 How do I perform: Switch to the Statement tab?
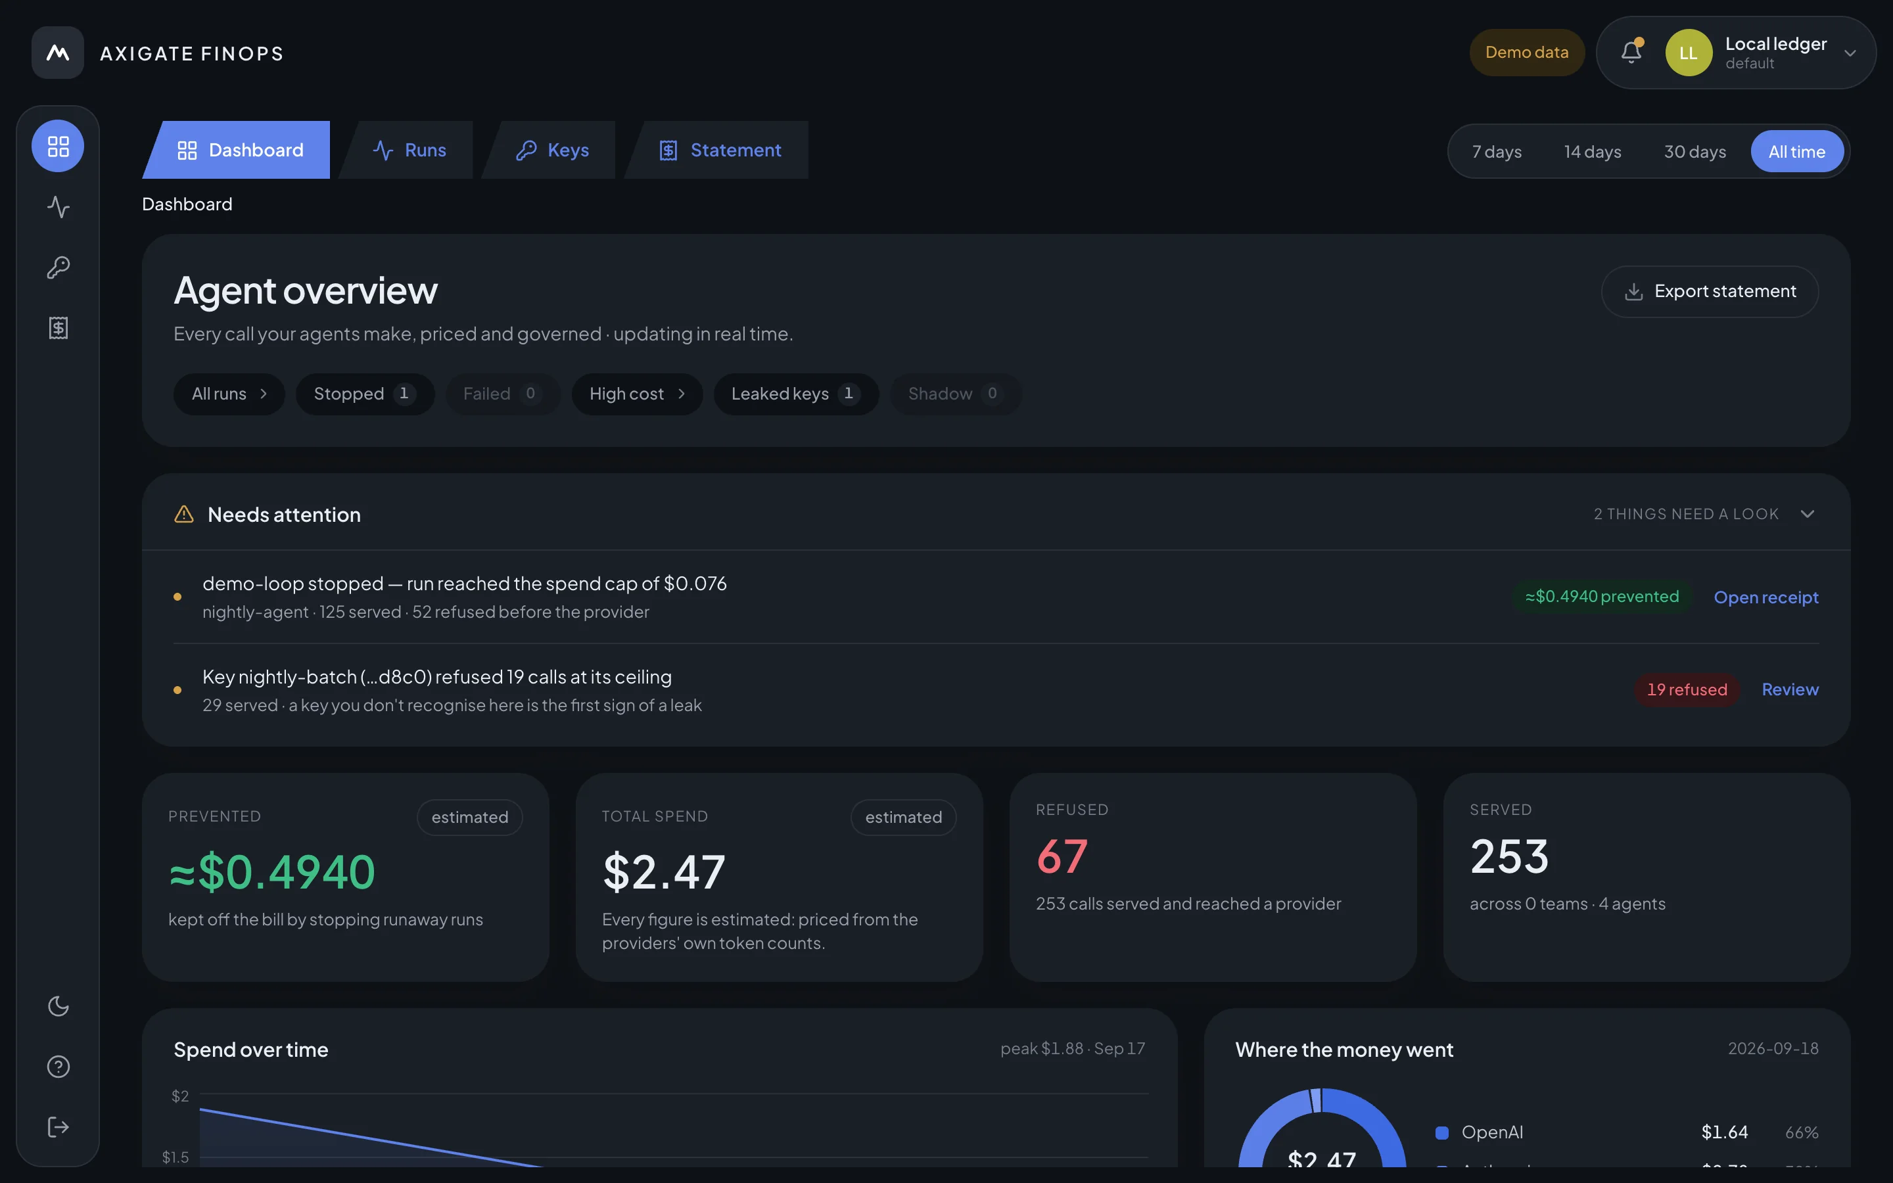(x=717, y=151)
